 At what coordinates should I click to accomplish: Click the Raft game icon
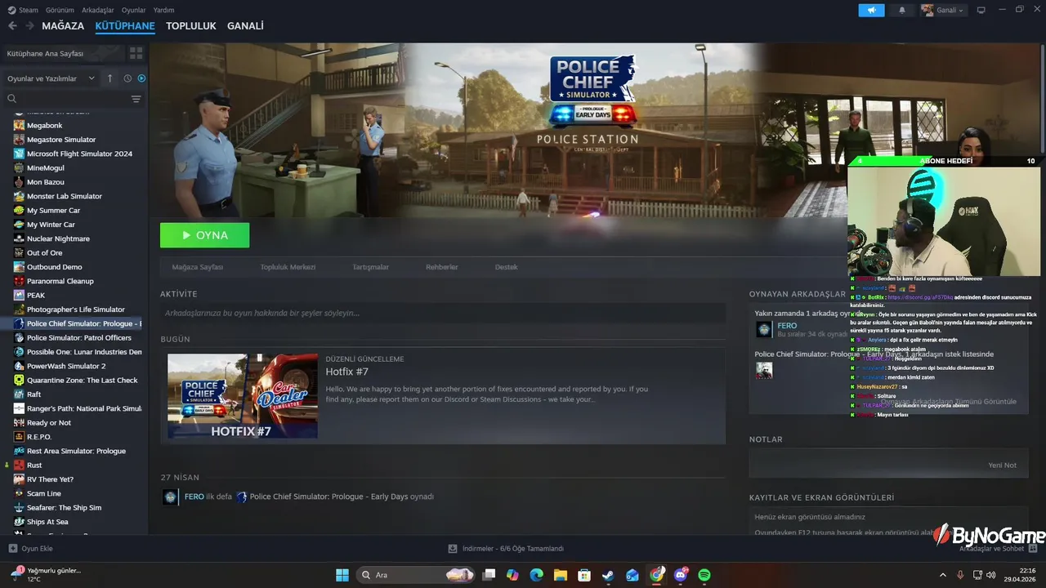pos(19,394)
